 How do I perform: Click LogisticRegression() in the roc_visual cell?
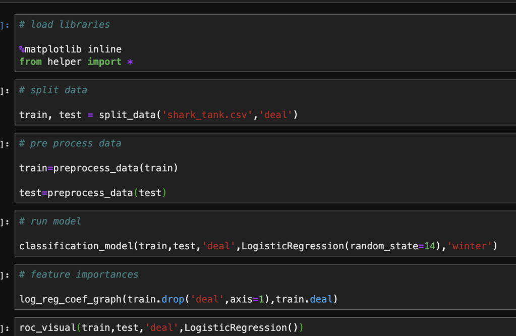pos(242,327)
